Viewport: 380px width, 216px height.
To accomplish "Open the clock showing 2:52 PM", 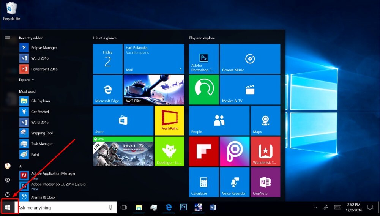I will [x=354, y=208].
